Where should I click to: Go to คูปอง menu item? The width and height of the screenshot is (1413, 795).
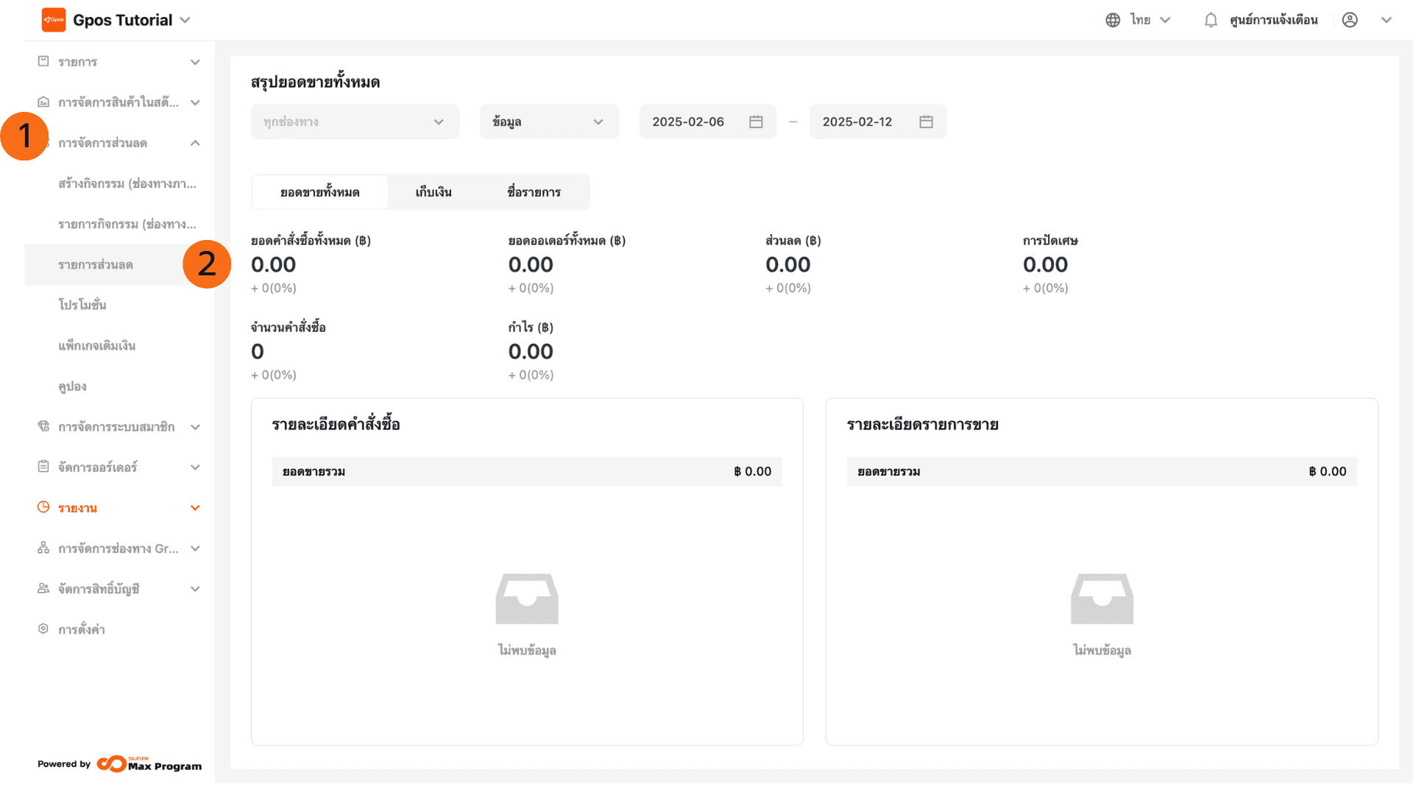[72, 386]
